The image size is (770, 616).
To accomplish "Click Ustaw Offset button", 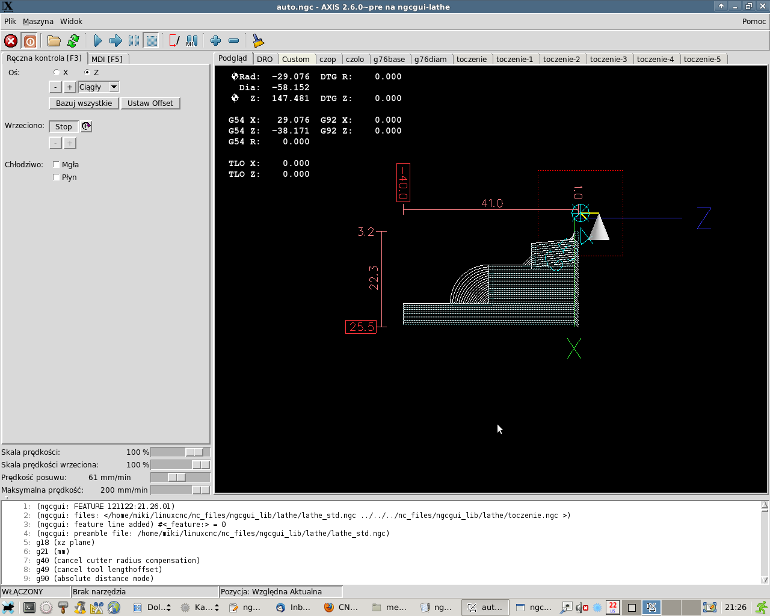I will [x=150, y=103].
